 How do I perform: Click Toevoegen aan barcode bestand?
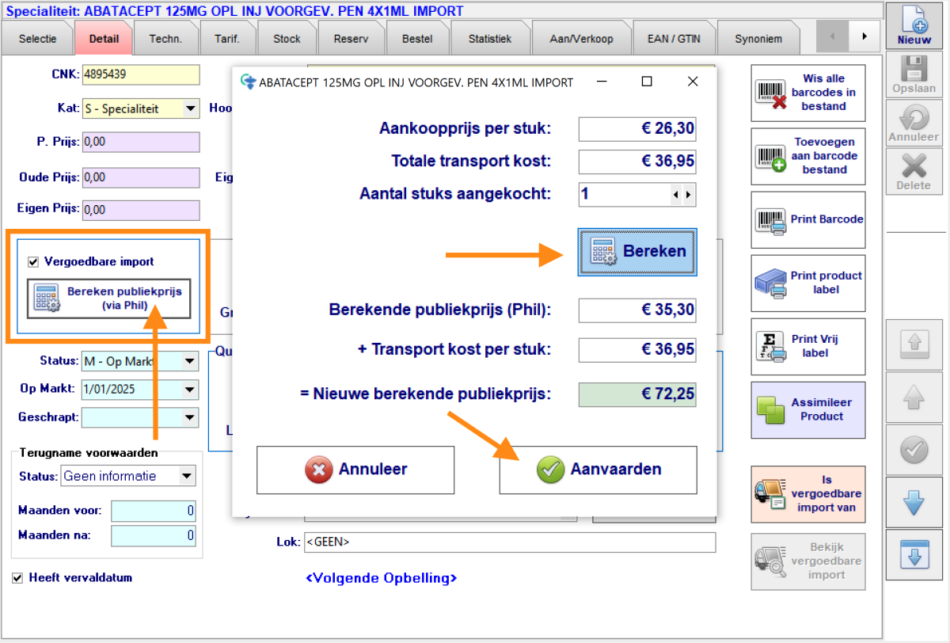click(808, 156)
